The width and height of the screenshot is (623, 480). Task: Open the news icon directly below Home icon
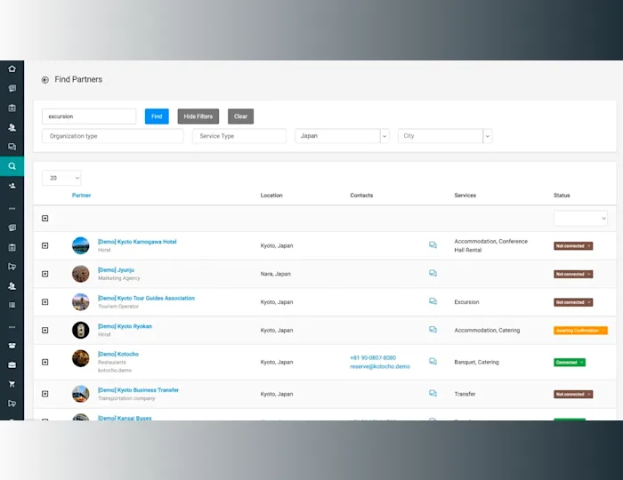click(x=12, y=88)
